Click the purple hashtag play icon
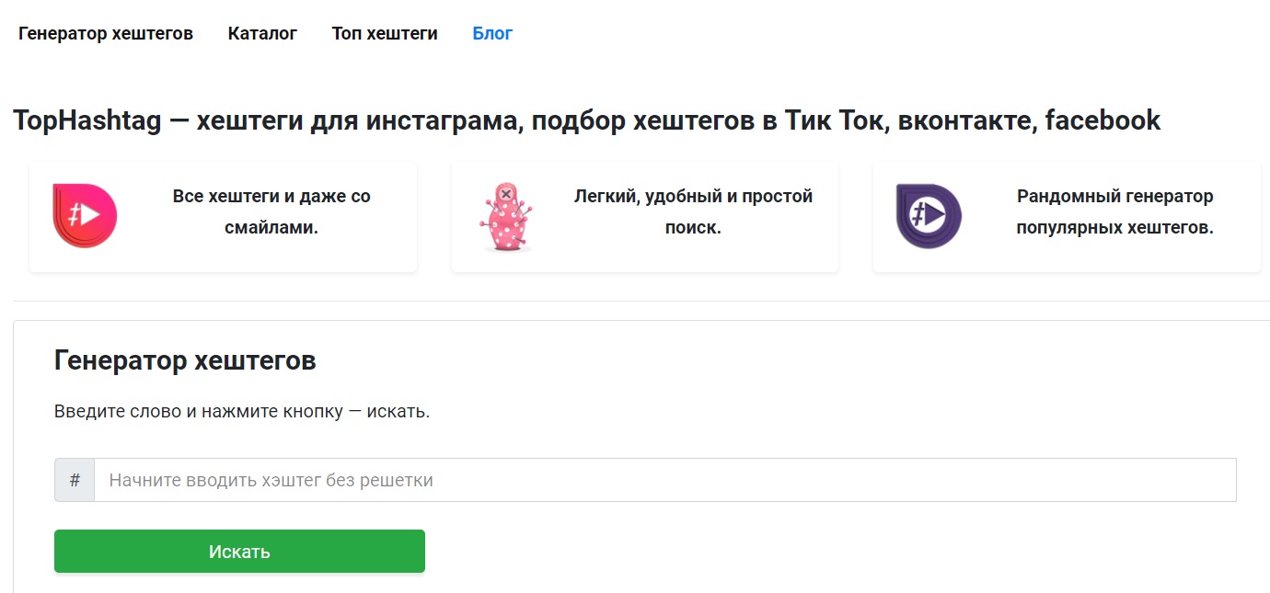Image resolution: width=1270 pixels, height=593 pixels. coord(928,216)
